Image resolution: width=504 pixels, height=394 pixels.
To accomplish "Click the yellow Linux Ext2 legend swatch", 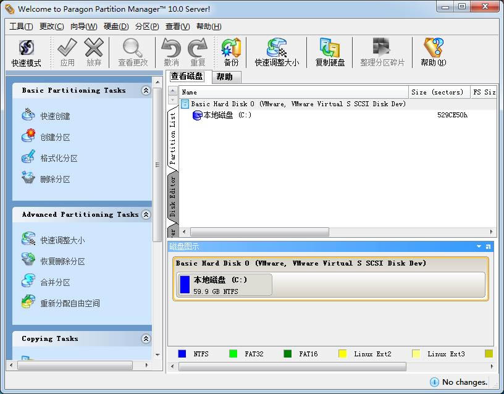I will (343, 354).
